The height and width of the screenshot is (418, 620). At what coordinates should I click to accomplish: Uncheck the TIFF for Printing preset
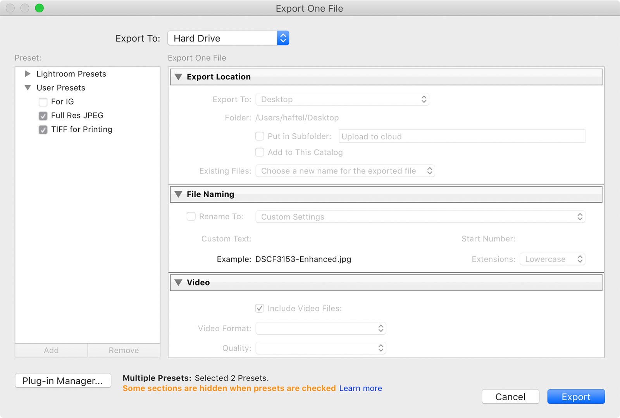[x=43, y=130]
